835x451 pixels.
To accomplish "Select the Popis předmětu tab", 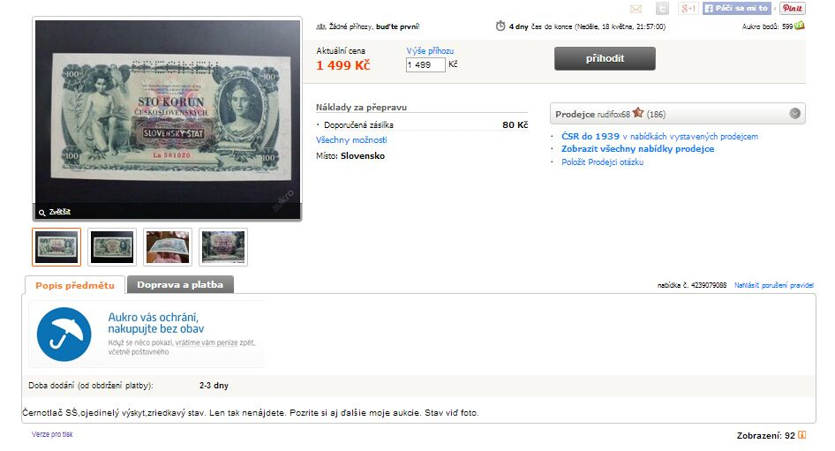I will click(75, 285).
